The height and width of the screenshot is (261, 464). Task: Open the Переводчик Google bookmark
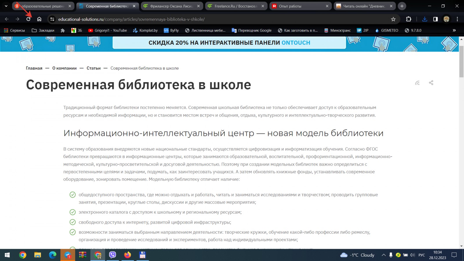pos(252,30)
